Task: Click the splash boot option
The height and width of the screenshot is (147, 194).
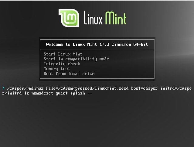Action: 78,93
